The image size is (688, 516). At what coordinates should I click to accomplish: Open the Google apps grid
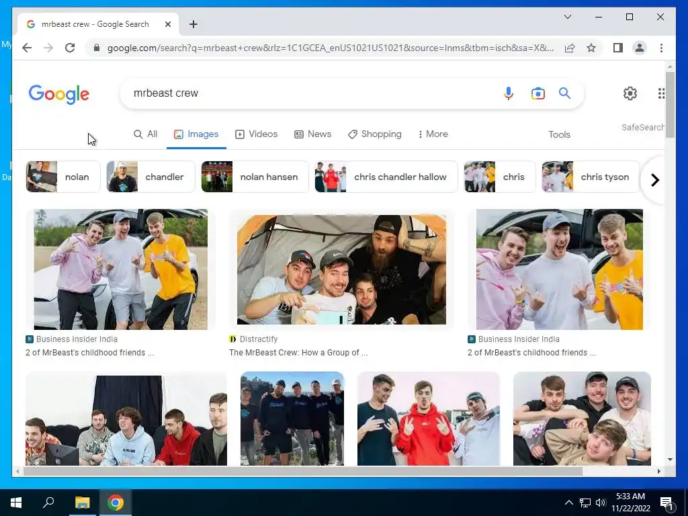[x=661, y=93]
